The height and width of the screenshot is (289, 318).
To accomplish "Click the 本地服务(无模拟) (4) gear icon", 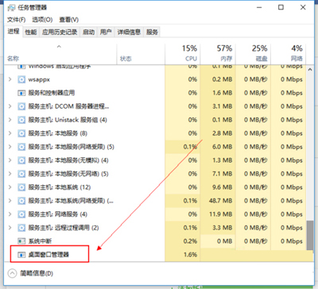I will 21,160.
